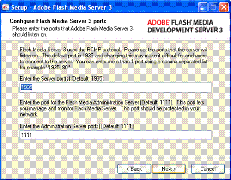Screen dimensions: 231x180
Task: Click the paragraph about the RTMP protocol
Action: click(x=114, y=58)
